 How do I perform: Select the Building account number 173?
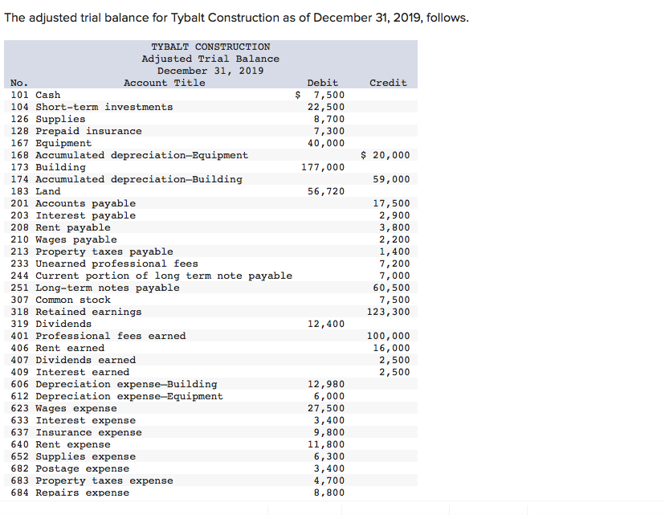[20, 166]
